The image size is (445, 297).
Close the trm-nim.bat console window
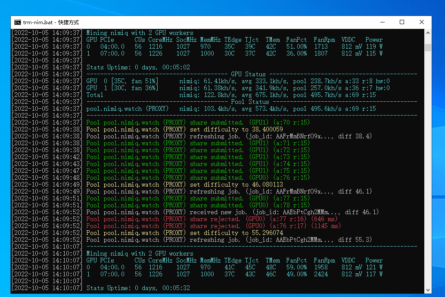[421, 22]
